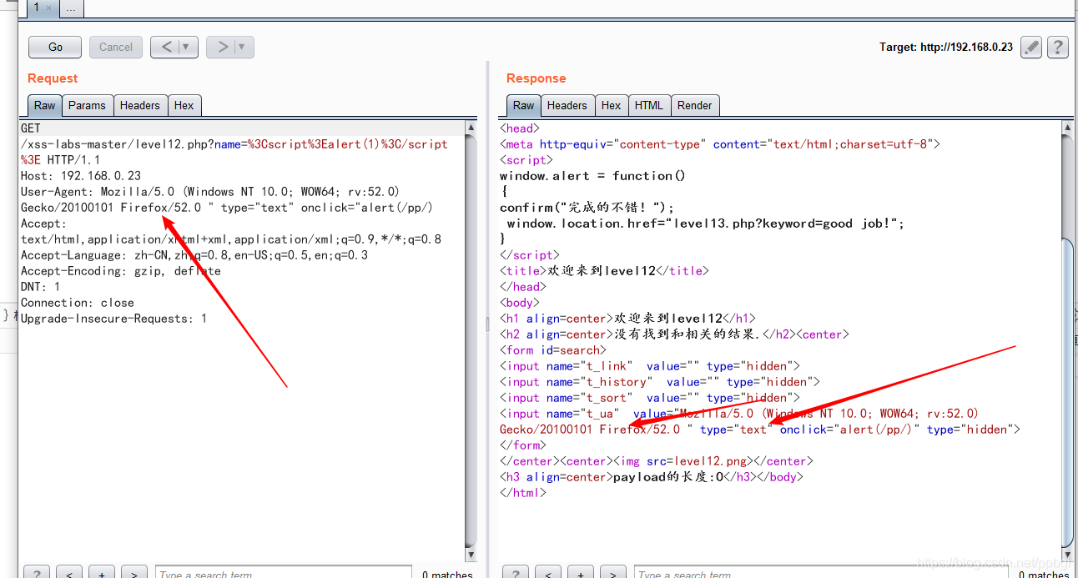Focus the request search term field
This screenshot has height=578, width=1078.
284,573
